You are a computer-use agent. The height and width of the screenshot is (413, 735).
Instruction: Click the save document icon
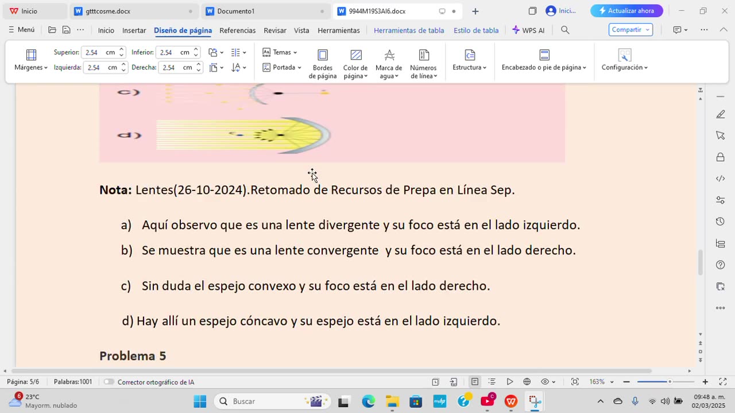click(67, 30)
